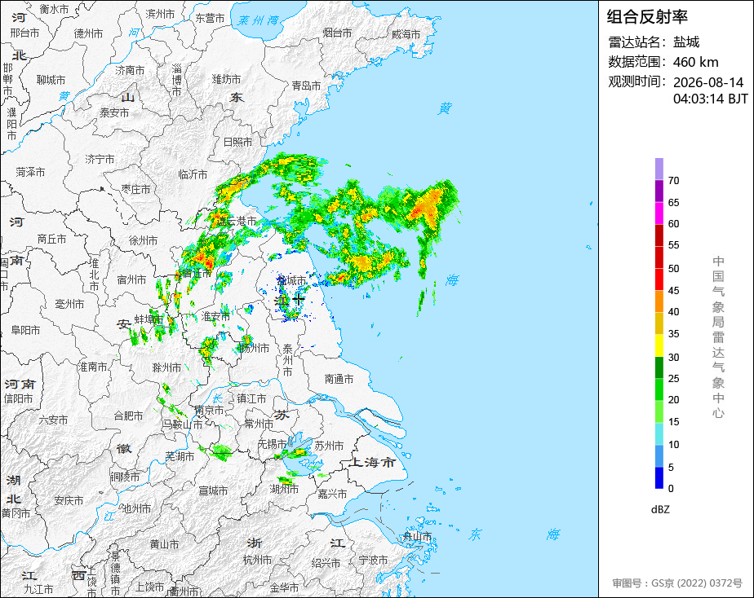
Task: Click the radar station cross marker near 盐城市
Action: point(299,300)
